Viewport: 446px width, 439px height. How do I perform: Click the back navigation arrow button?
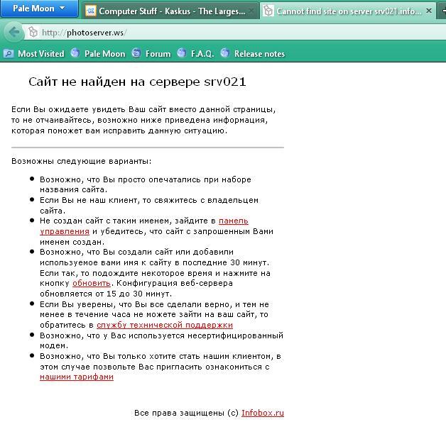[13, 33]
